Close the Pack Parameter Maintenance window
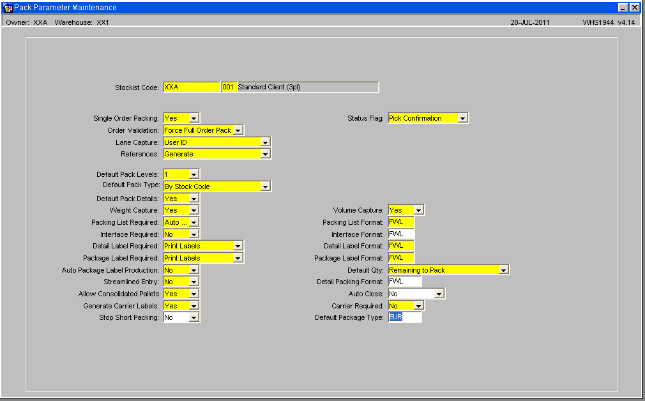The width and height of the screenshot is (645, 401). pos(635,8)
